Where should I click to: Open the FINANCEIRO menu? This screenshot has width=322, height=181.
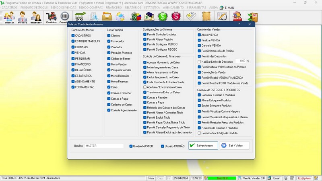(114, 8)
